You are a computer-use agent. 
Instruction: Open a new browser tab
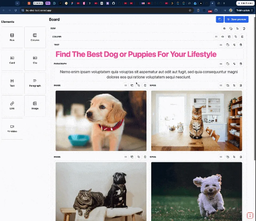pyautogui.click(x=224, y=3)
